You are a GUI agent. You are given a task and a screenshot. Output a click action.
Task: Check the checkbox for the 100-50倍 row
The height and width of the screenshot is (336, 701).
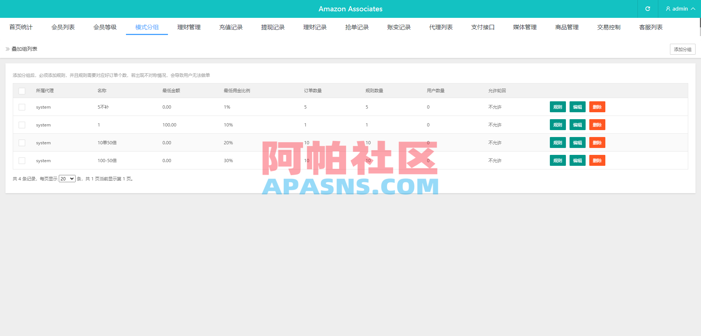[22, 160]
